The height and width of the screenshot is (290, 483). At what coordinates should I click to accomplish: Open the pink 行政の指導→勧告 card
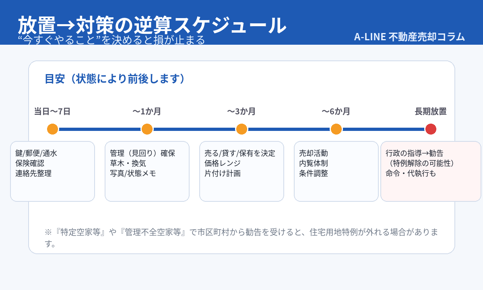pos(431,171)
